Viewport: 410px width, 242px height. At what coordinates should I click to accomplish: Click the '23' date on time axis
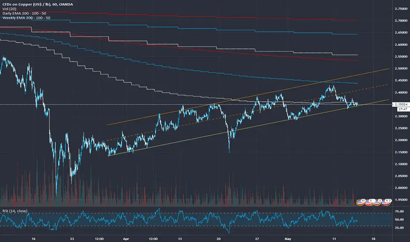tap(72, 239)
